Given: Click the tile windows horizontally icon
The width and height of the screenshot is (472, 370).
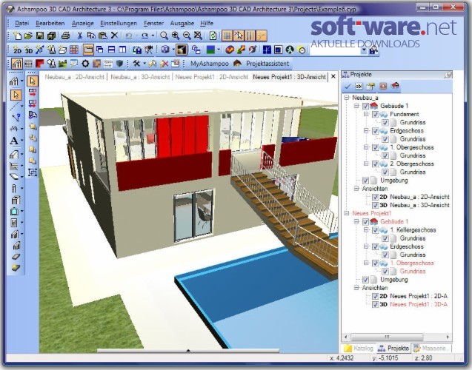Looking at the screenshot, I should point(111,50).
